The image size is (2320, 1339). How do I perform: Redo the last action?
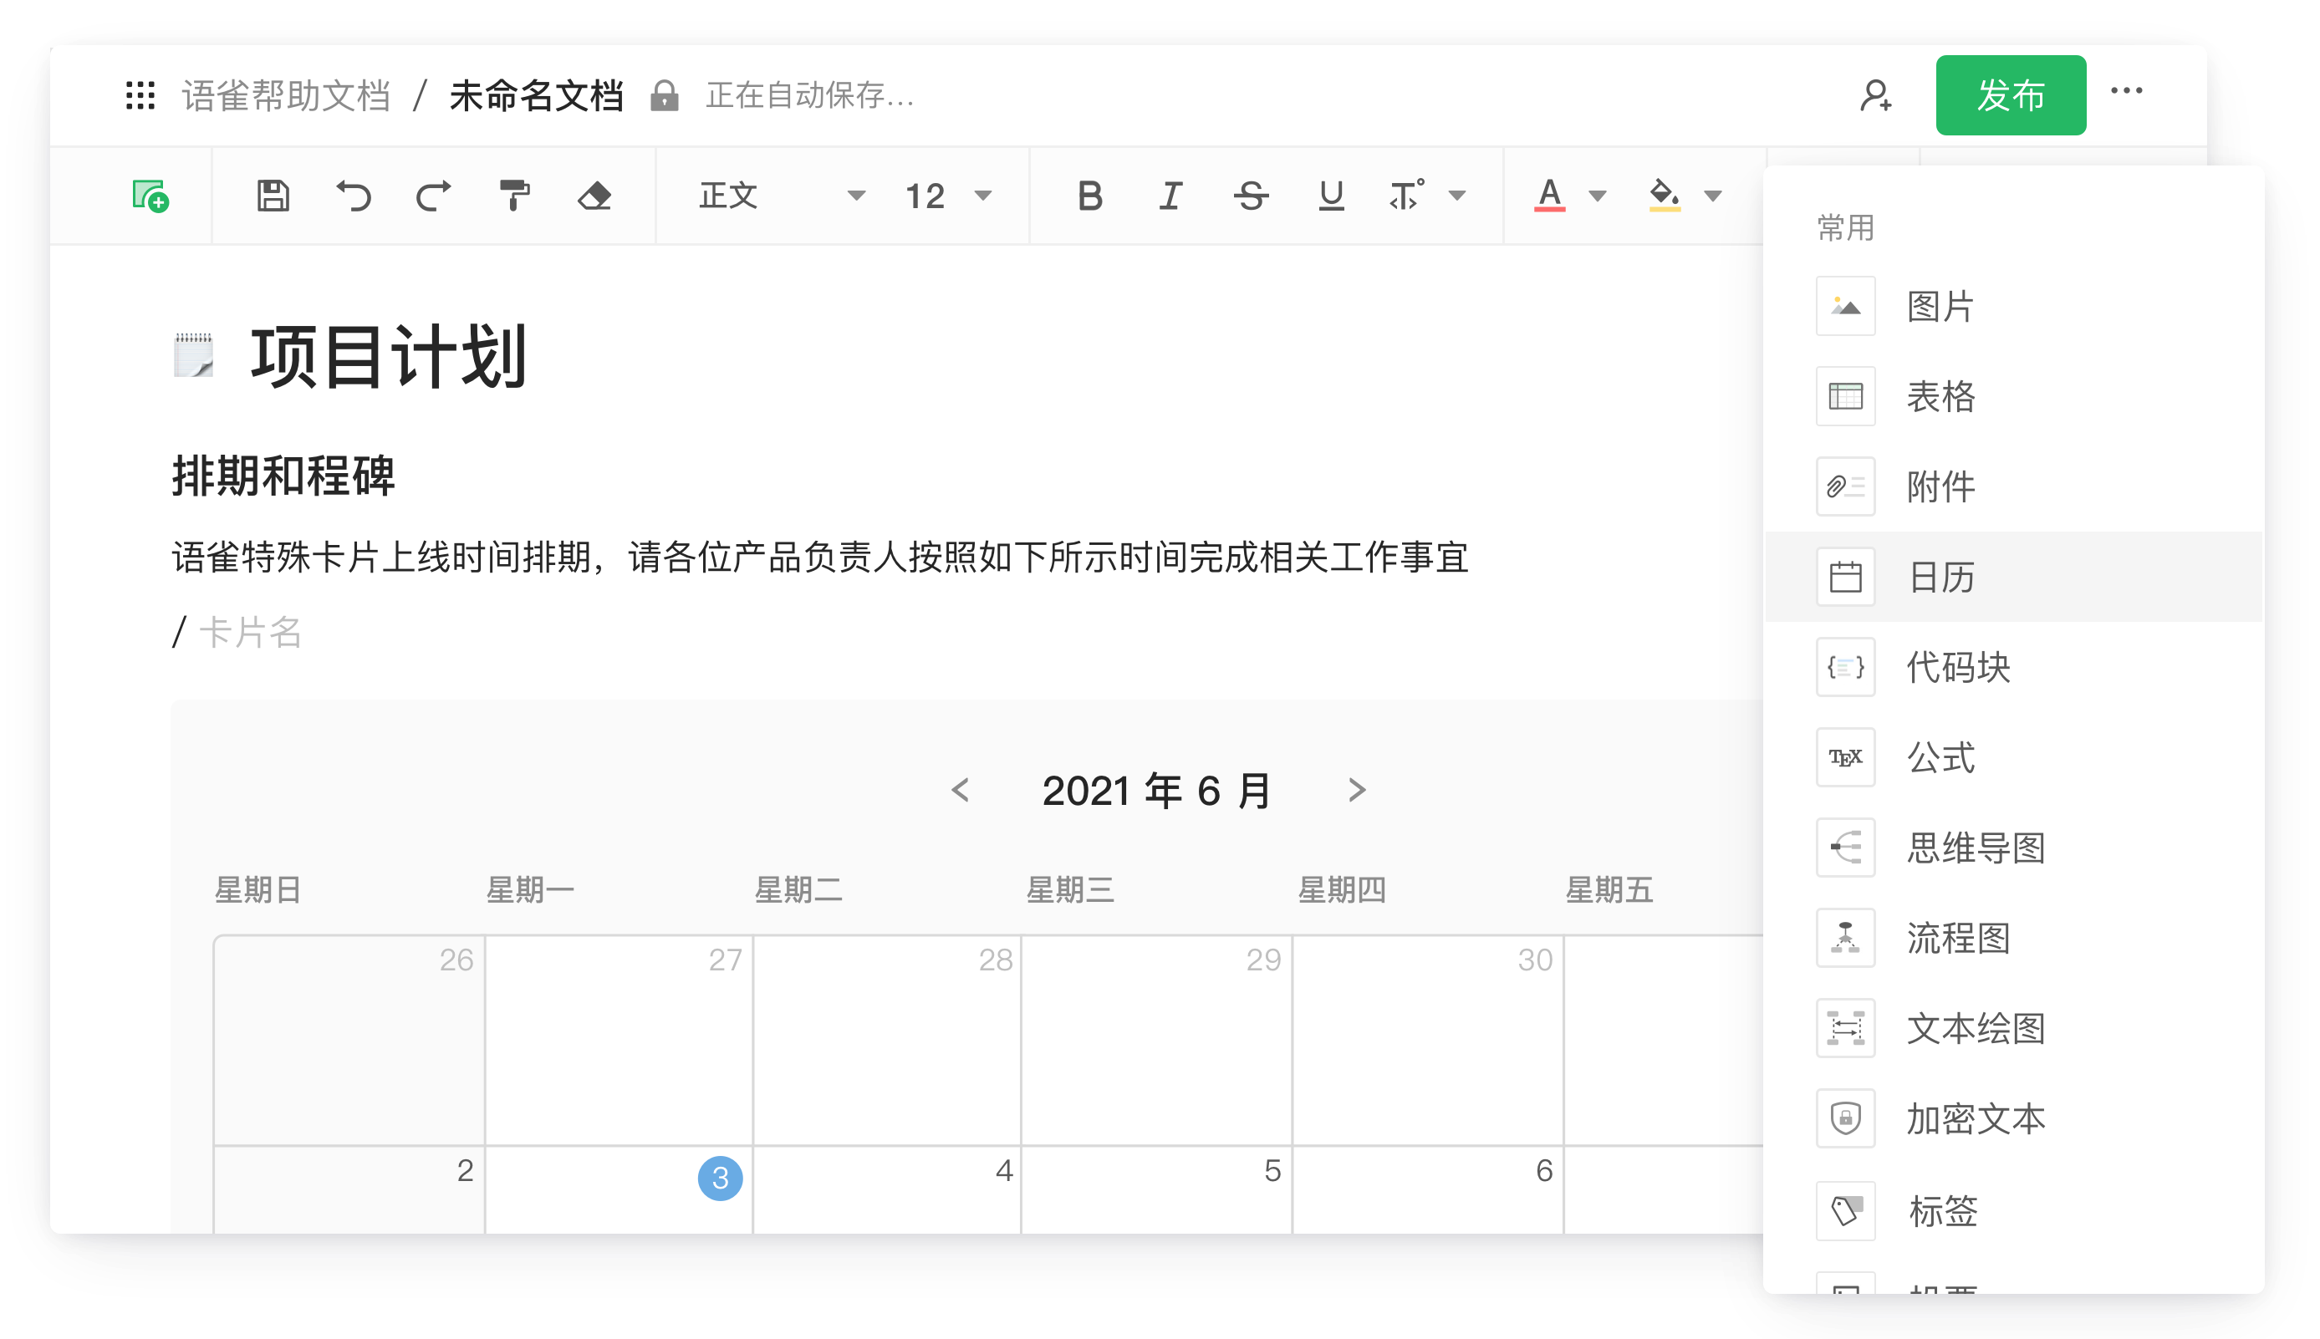[433, 196]
